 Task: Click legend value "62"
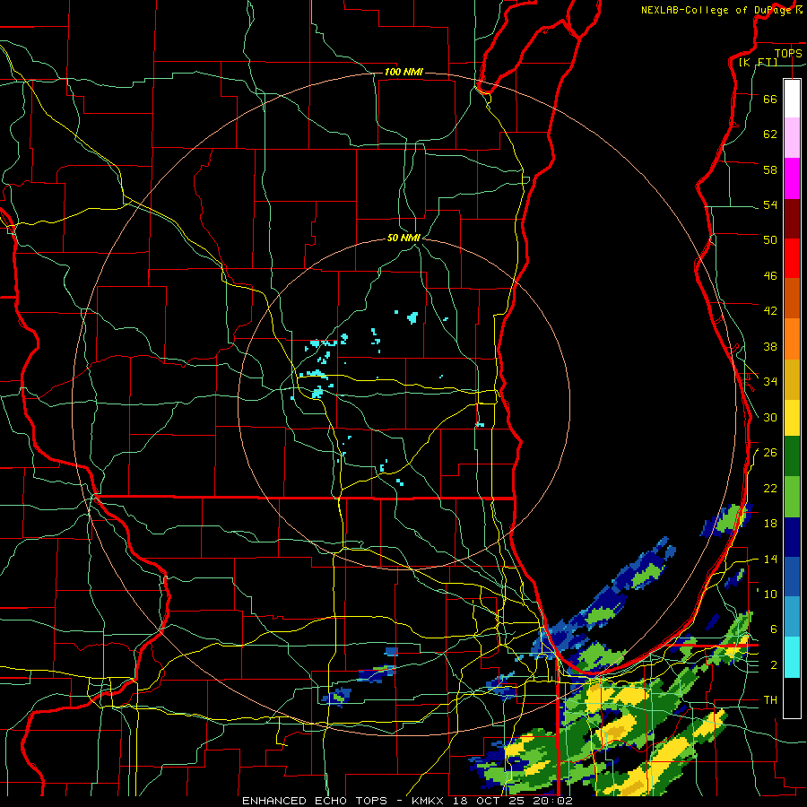click(x=770, y=134)
